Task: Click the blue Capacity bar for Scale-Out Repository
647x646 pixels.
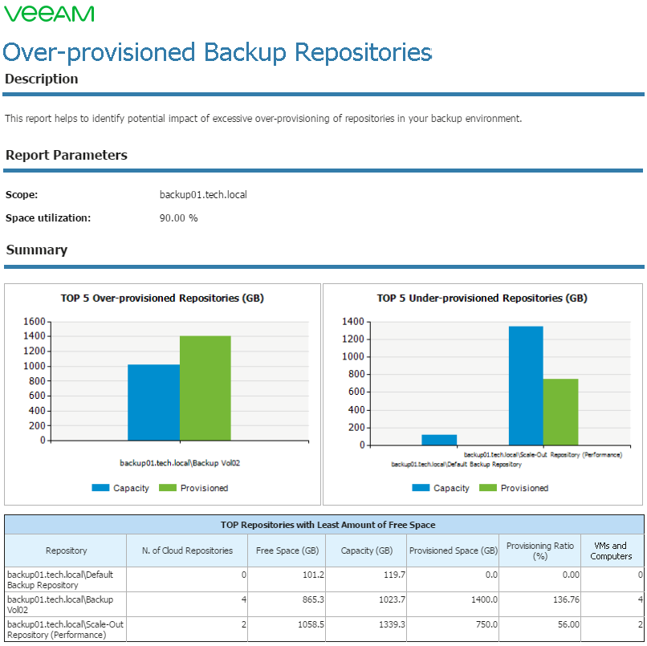Action: click(x=526, y=386)
